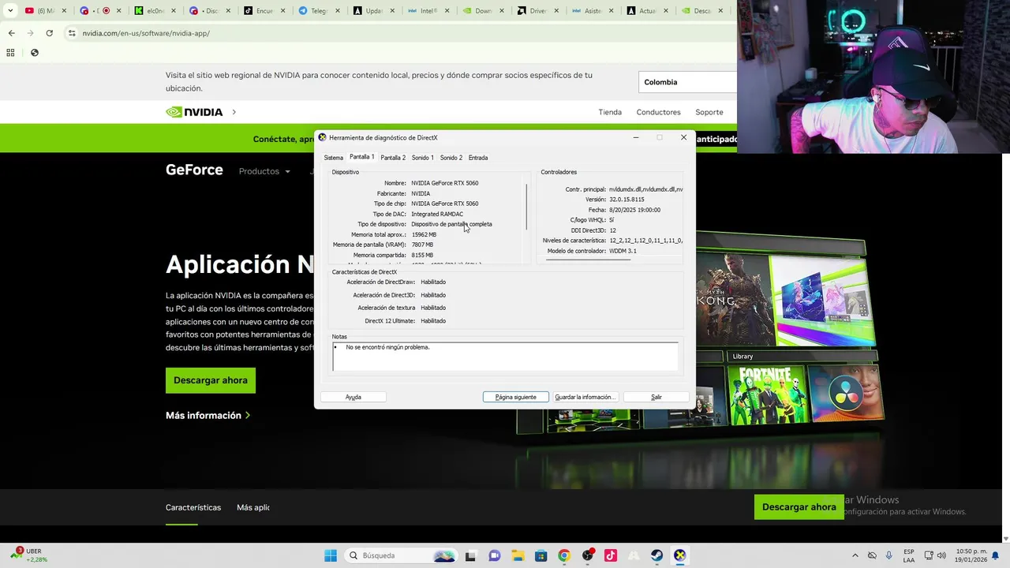Click the Ayuda button in DirectX tool
1010x568 pixels.
(x=353, y=397)
